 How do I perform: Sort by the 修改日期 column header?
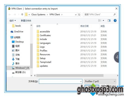tap(84, 26)
